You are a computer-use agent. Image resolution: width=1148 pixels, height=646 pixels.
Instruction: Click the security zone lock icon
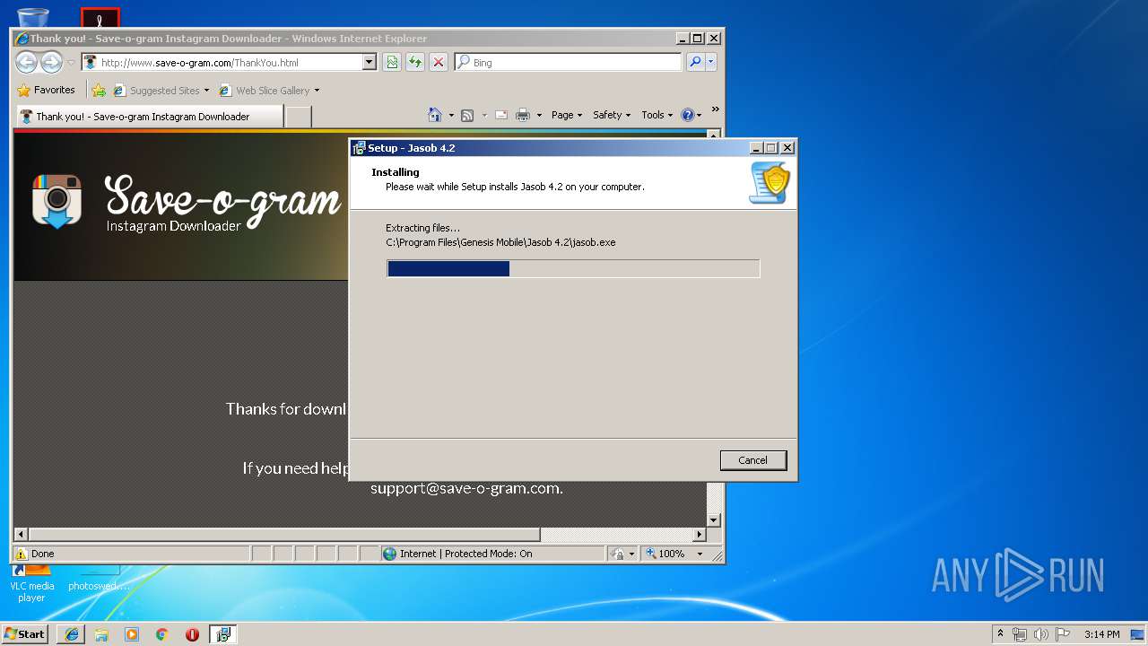tap(618, 554)
